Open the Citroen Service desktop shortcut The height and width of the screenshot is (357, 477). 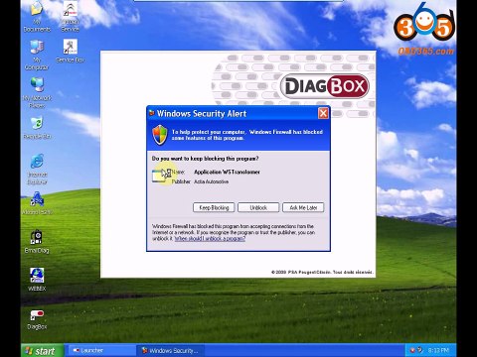coord(71,17)
